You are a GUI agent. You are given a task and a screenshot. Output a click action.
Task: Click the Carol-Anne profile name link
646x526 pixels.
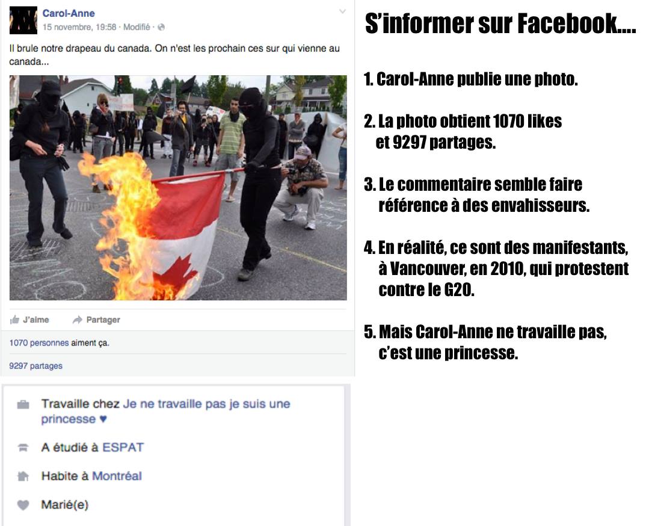(x=69, y=13)
